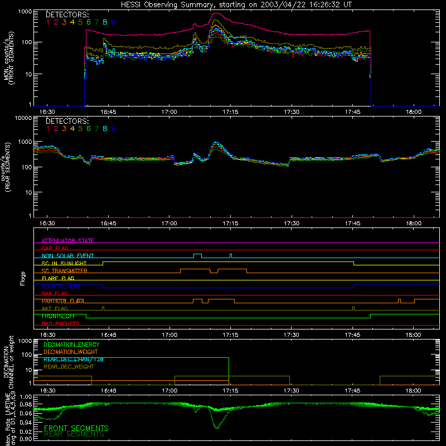
Task: Click the DETECTORS: label in the front segments plot
Action: click(x=67, y=14)
